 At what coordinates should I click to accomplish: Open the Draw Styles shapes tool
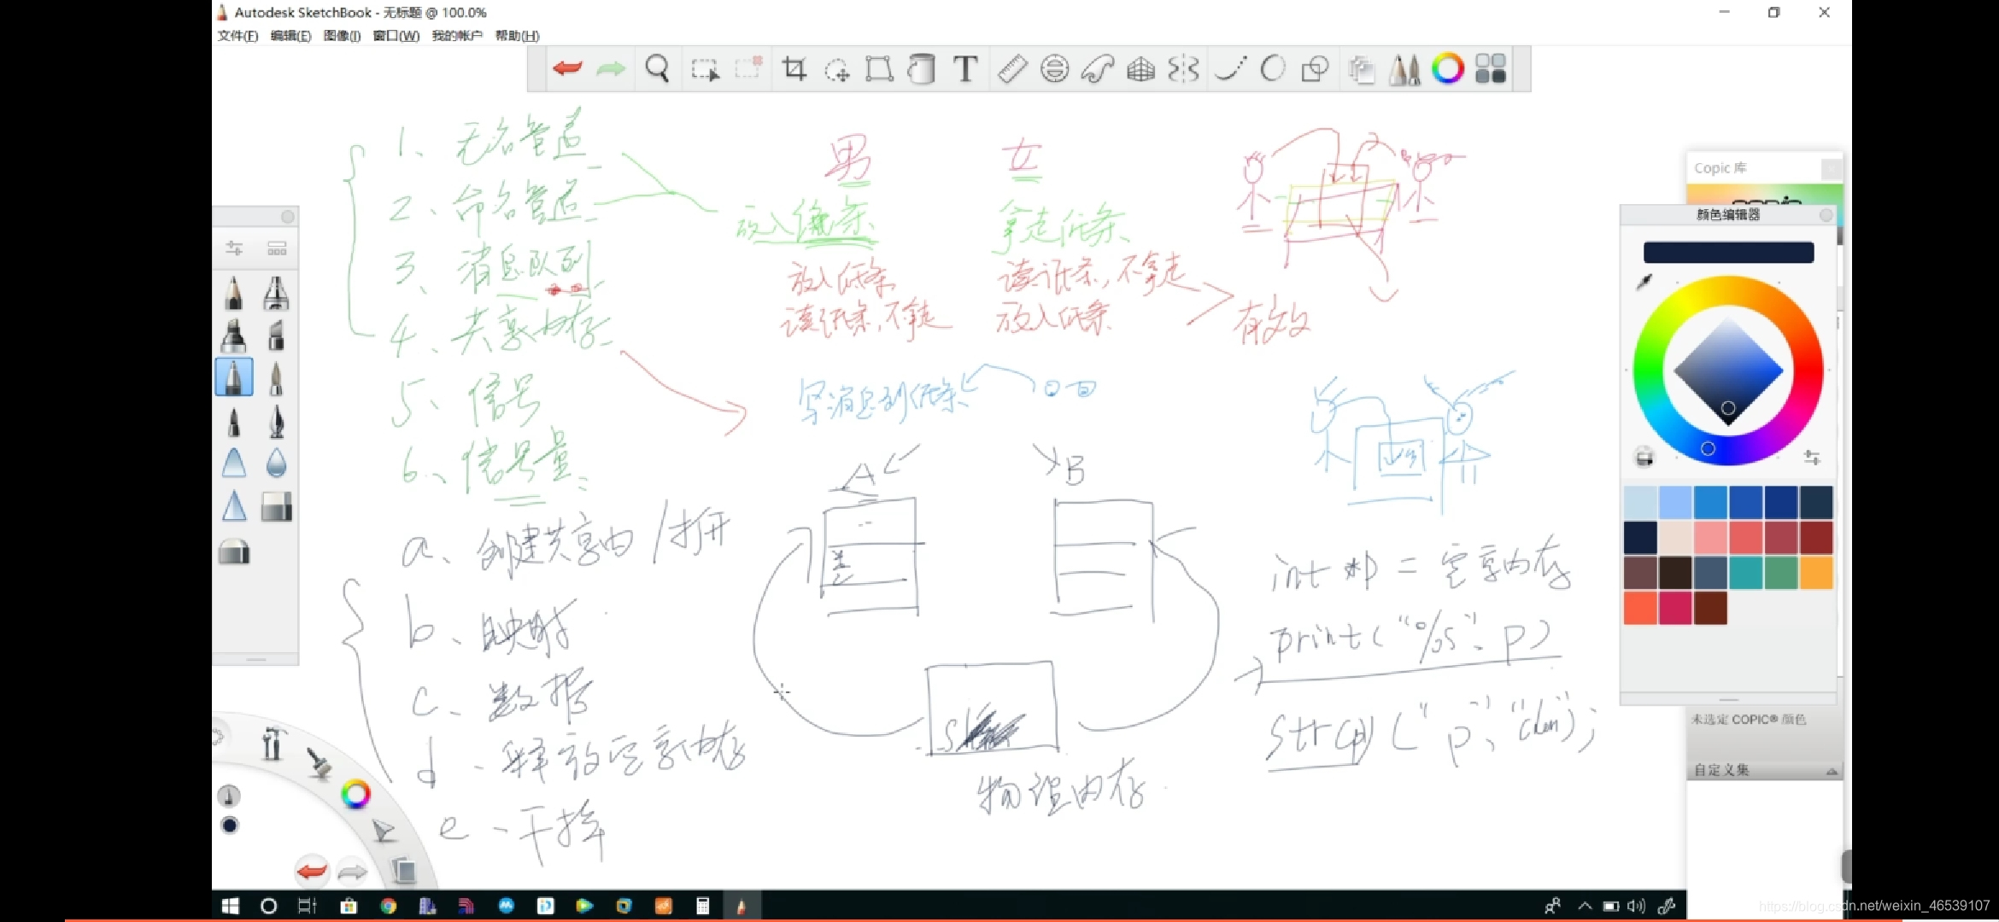1316,68
